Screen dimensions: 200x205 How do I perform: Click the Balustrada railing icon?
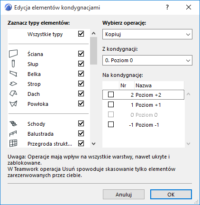tap(13, 134)
